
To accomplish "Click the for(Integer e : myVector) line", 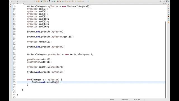I will tap(44, 80).
